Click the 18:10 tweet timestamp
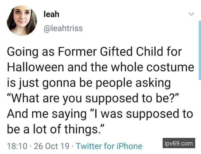201x154 pixels. click(x=17, y=146)
